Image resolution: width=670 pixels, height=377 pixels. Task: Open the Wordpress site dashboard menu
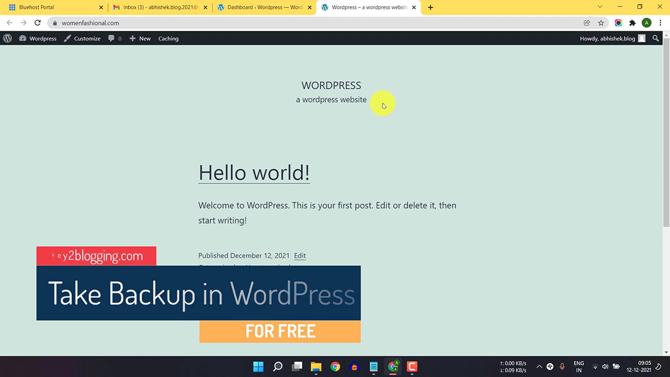[x=38, y=38]
